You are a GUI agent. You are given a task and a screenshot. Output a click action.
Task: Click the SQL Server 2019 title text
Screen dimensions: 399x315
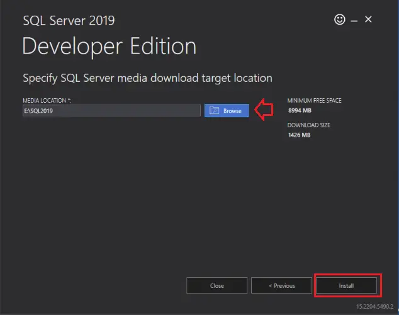pos(69,21)
